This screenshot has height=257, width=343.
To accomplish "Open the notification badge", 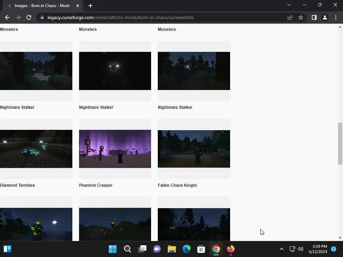I will [x=334, y=249].
